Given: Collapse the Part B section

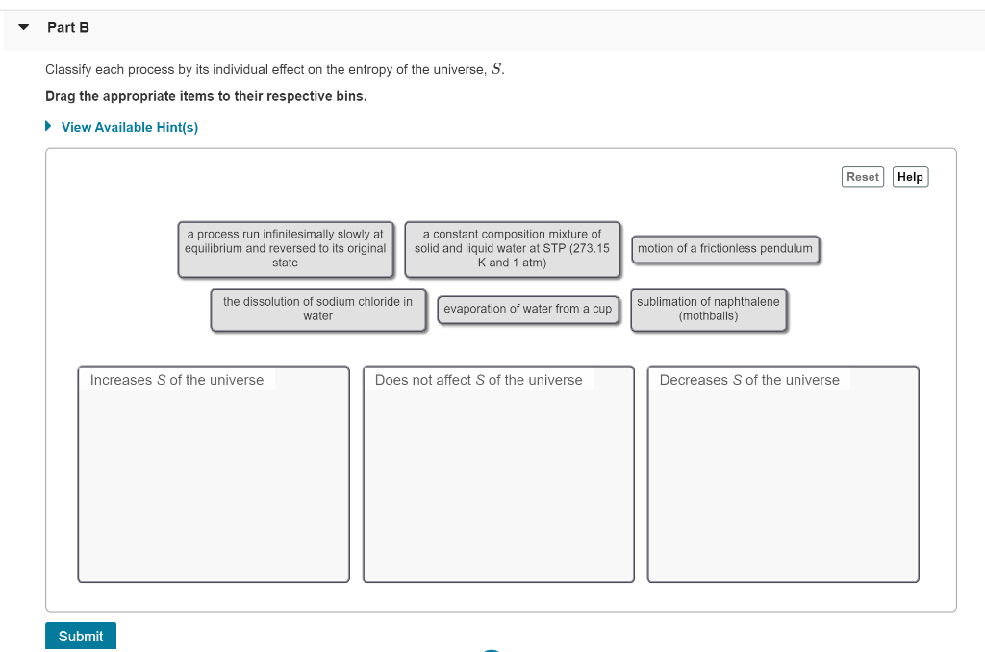Looking at the screenshot, I should pyautogui.click(x=23, y=28).
